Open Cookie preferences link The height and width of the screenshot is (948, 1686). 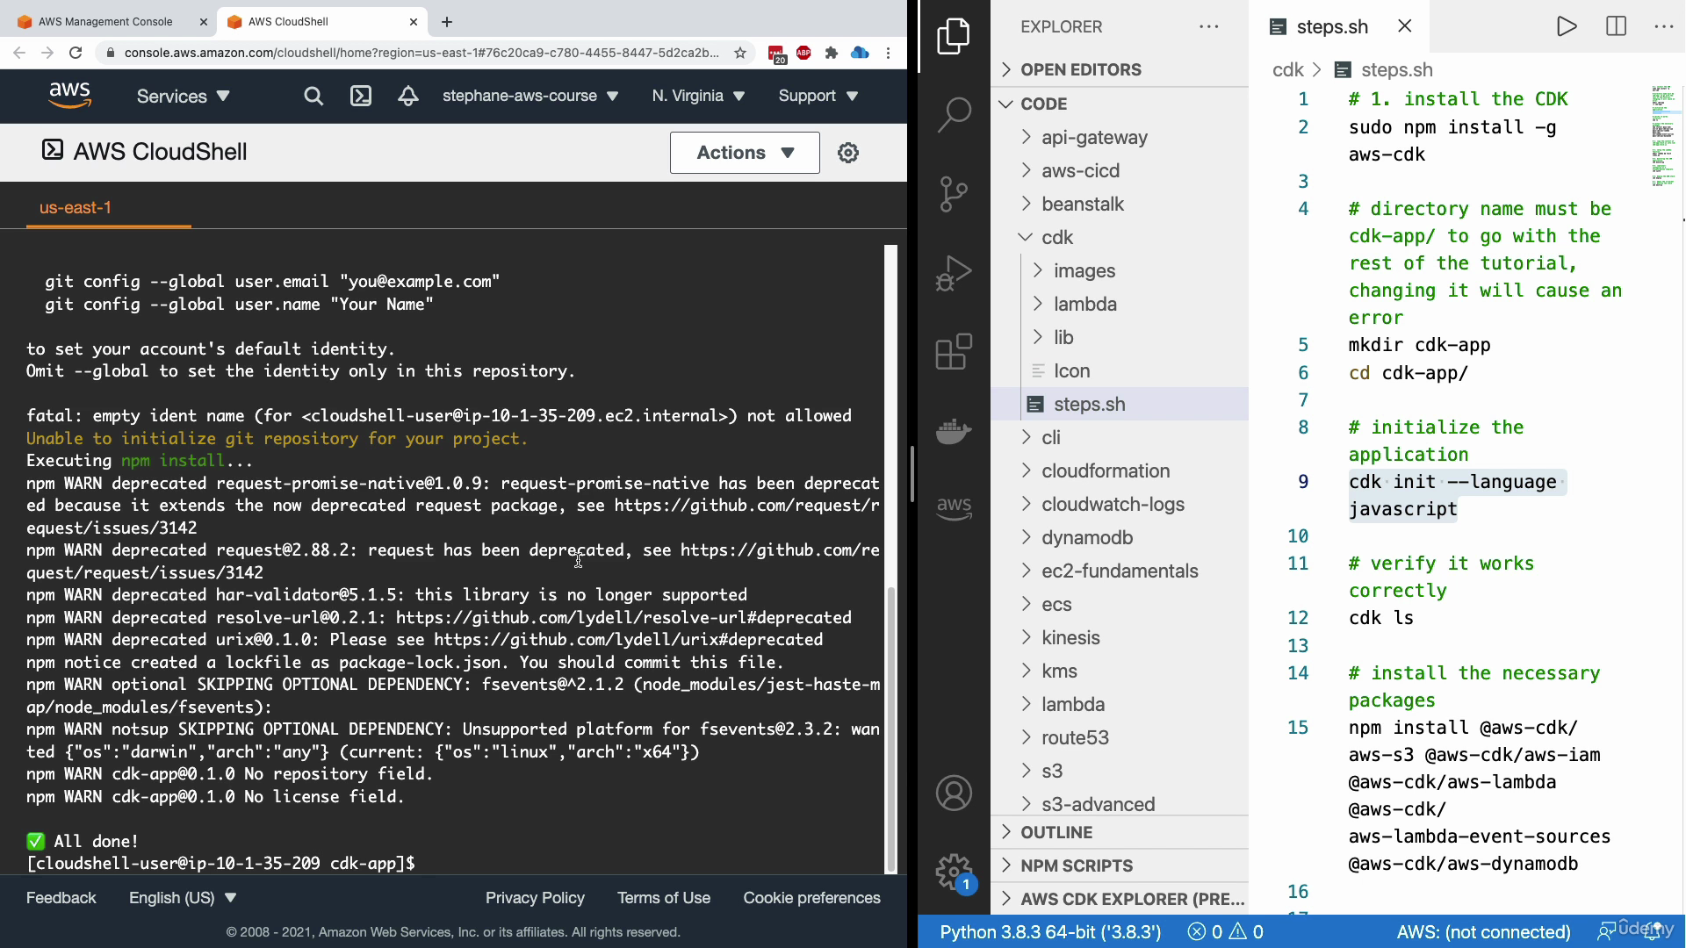[x=811, y=898]
